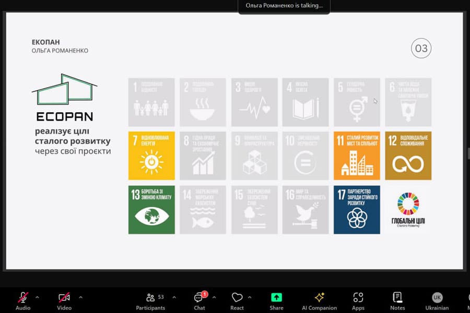The height and width of the screenshot is (313, 470).
Task: Click greyed goal 3 health tile
Action: pyautogui.click(x=254, y=102)
